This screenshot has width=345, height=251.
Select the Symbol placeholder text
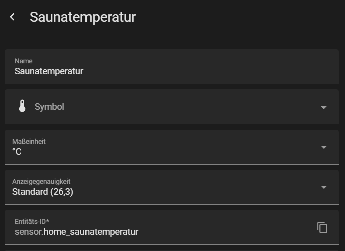click(x=49, y=107)
